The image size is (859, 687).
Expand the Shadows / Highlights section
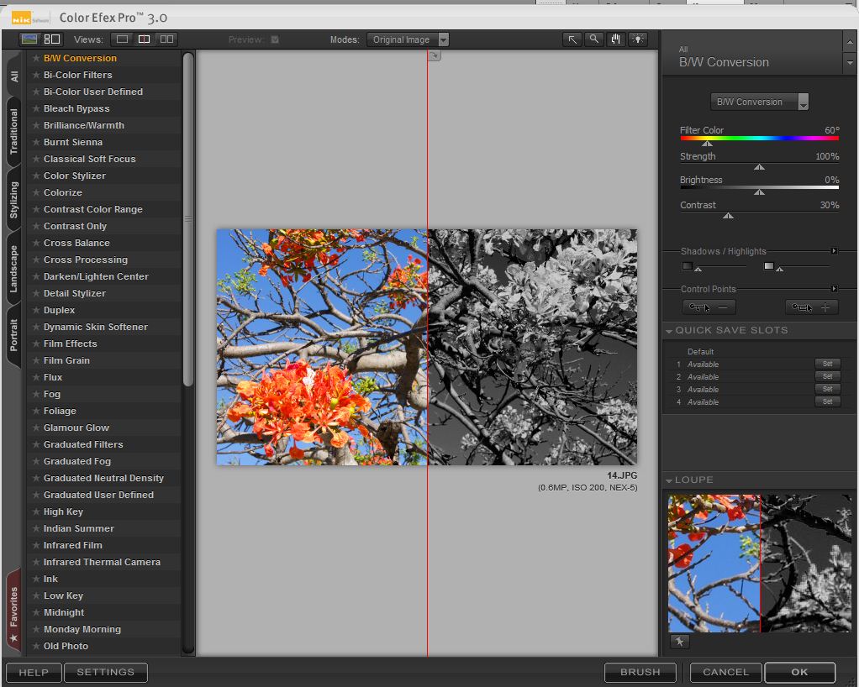tap(834, 251)
